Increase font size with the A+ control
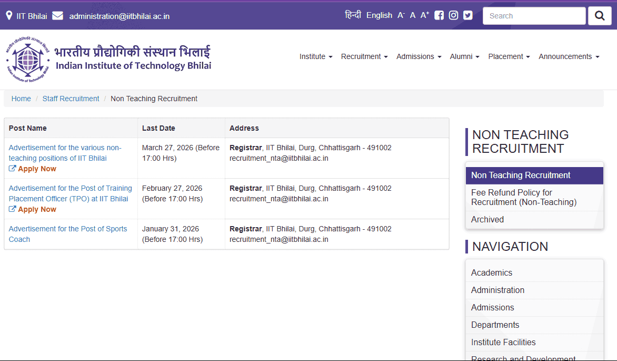This screenshot has width=617, height=361. pyautogui.click(x=424, y=15)
